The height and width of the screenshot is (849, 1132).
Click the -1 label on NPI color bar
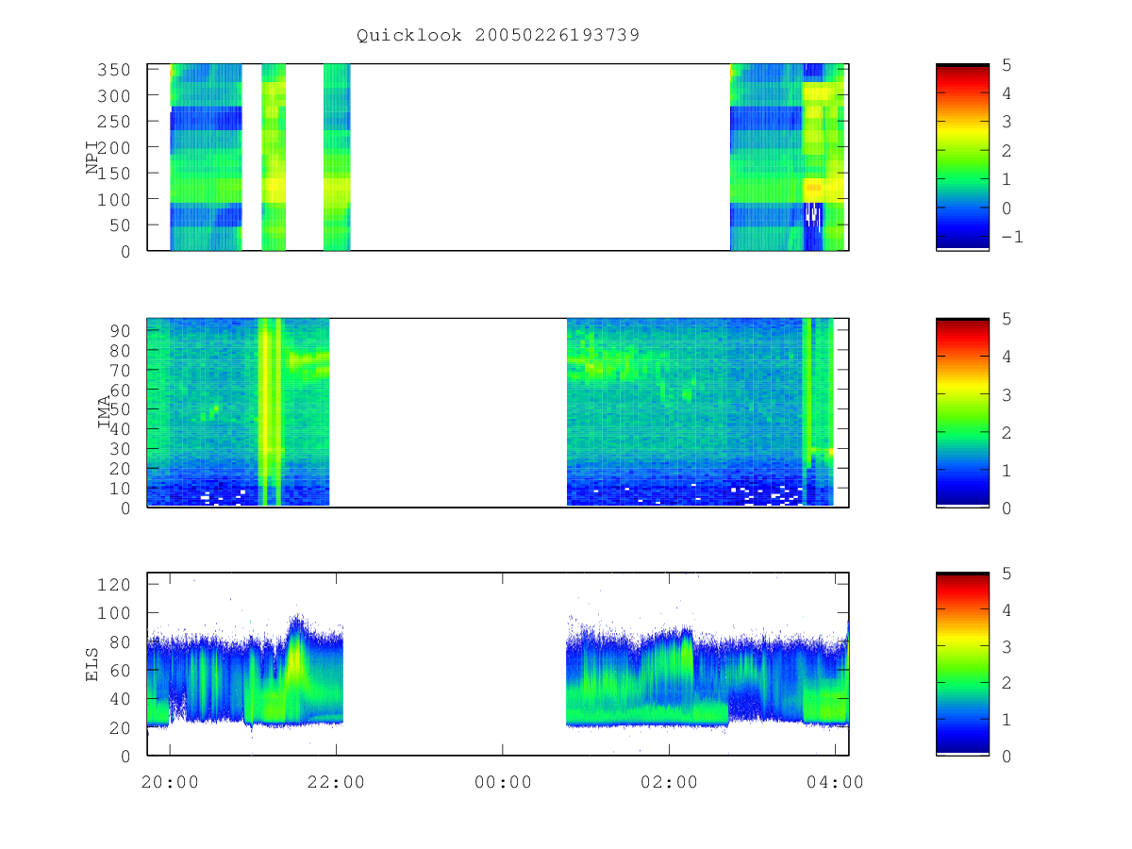tap(1010, 237)
